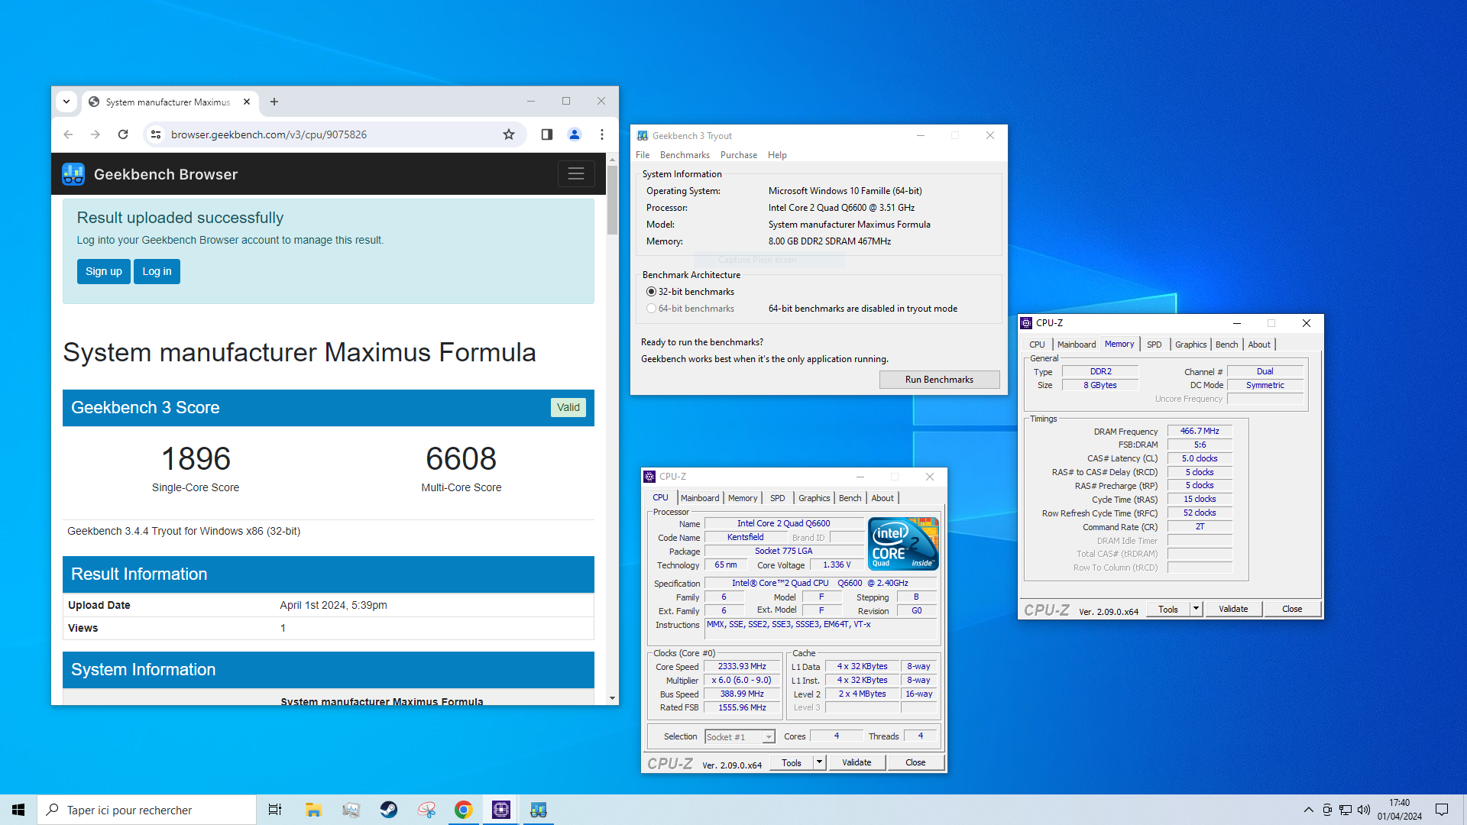
Task: Switch to Mainboard tab in CPU-Z Memory window
Action: point(1077,345)
